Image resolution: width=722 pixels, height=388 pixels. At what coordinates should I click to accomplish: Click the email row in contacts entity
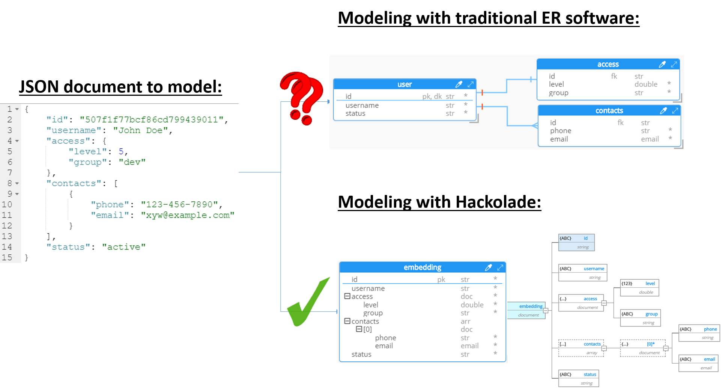[609, 139]
